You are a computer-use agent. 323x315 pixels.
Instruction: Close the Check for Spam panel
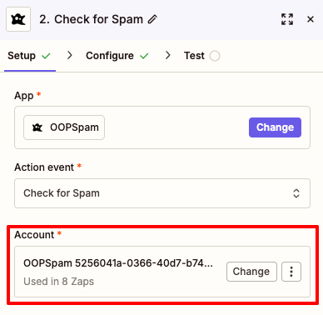point(311,19)
